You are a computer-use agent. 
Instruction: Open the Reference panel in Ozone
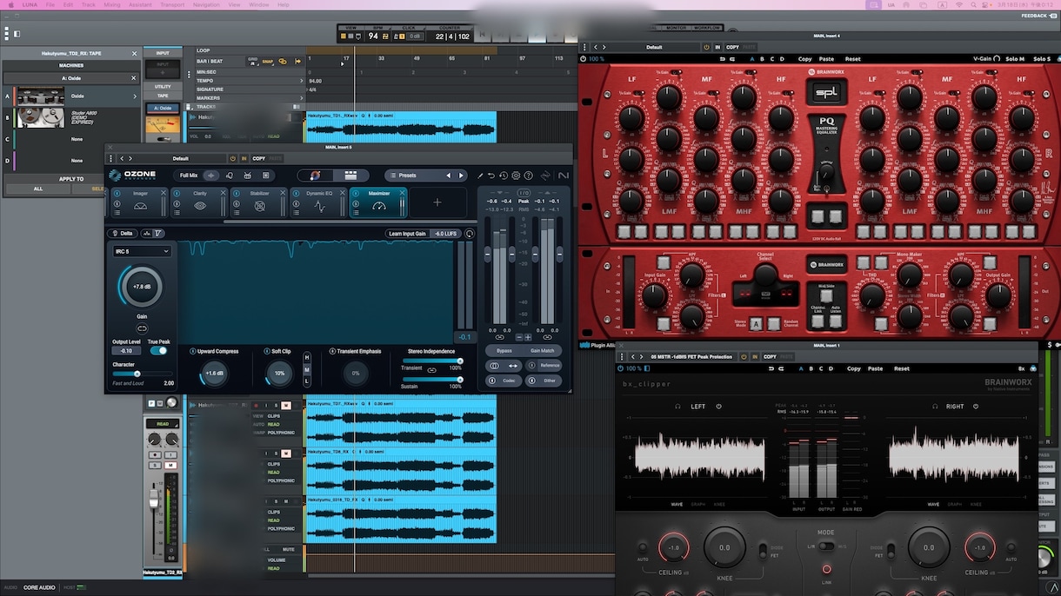pos(544,366)
